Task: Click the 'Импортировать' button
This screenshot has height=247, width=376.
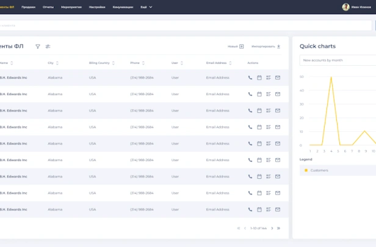Action: [266, 46]
